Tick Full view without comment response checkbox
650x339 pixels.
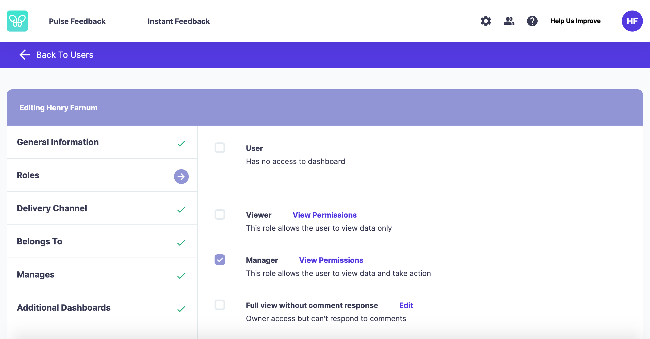220,305
